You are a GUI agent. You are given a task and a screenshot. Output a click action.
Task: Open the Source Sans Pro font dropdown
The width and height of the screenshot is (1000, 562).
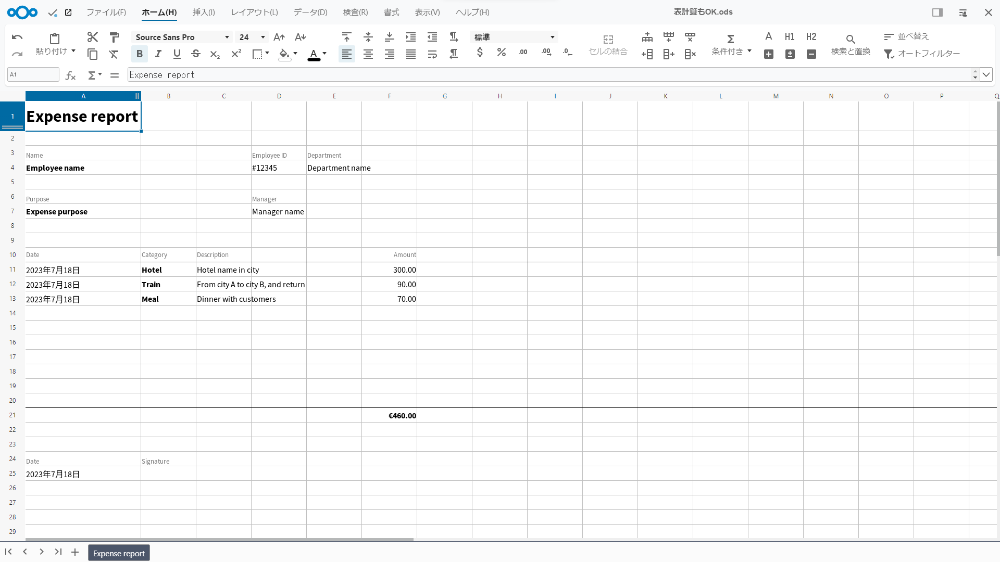(227, 37)
